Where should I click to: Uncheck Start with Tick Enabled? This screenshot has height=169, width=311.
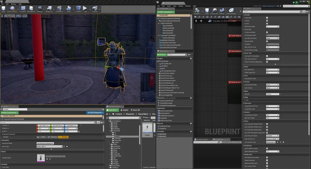(x=267, y=56)
